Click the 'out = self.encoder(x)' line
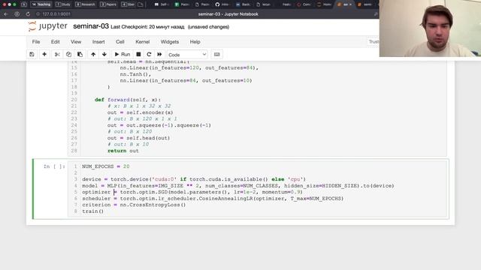Image resolution: width=481 pixels, height=270 pixels. (141, 112)
